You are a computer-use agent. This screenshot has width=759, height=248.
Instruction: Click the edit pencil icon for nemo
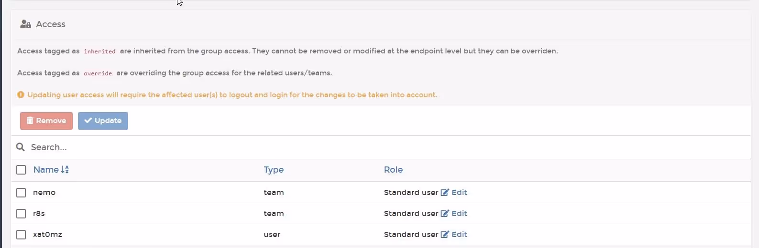tap(445, 193)
